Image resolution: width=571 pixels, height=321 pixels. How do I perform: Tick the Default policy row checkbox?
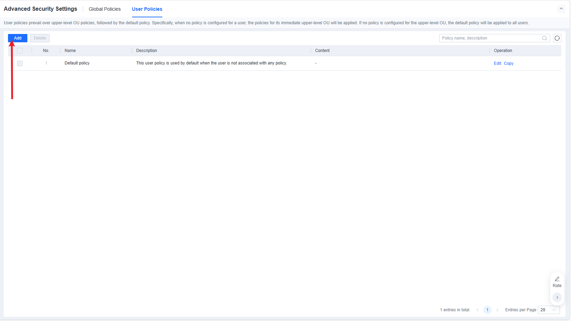[20, 63]
